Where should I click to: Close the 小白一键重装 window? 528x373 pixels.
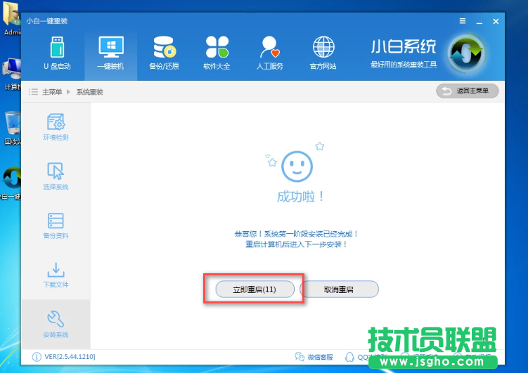coord(496,21)
